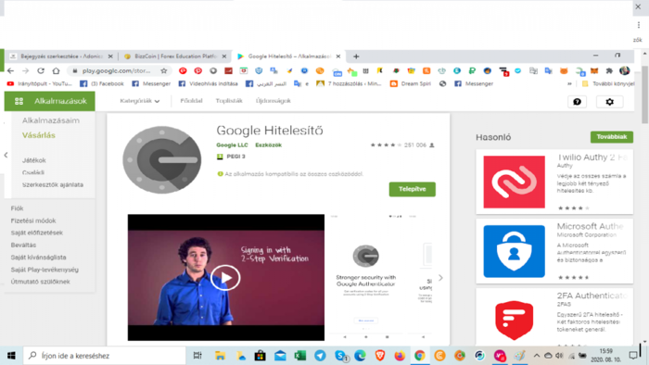649x365 pixels.
Task: Collapse the Play Store sidebar chevron
Action: 6,155
